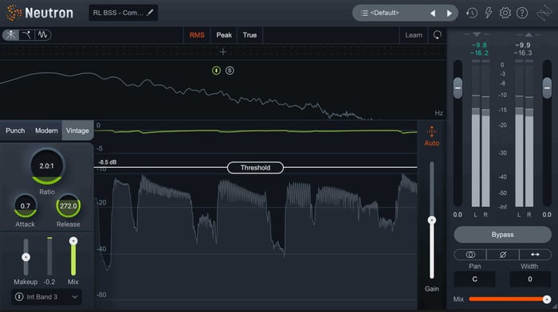This screenshot has width=558, height=312.
Task: Go to next preset arrow
Action: coord(449,14)
